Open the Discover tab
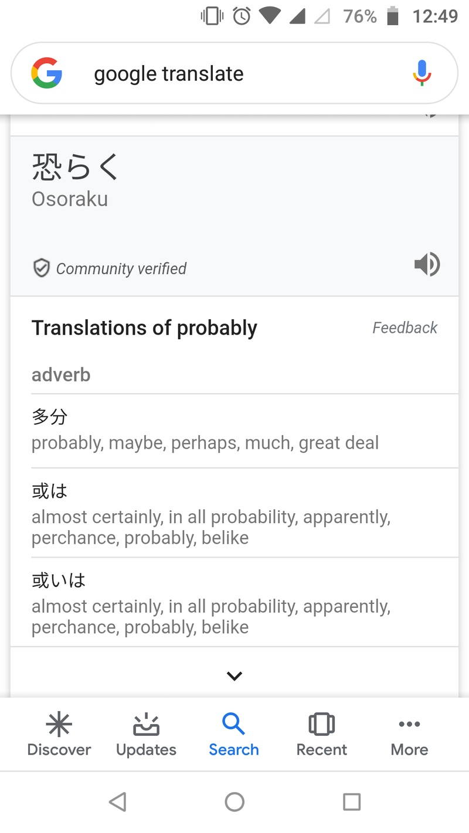Image resolution: width=469 pixels, height=833 pixels. 59,735
